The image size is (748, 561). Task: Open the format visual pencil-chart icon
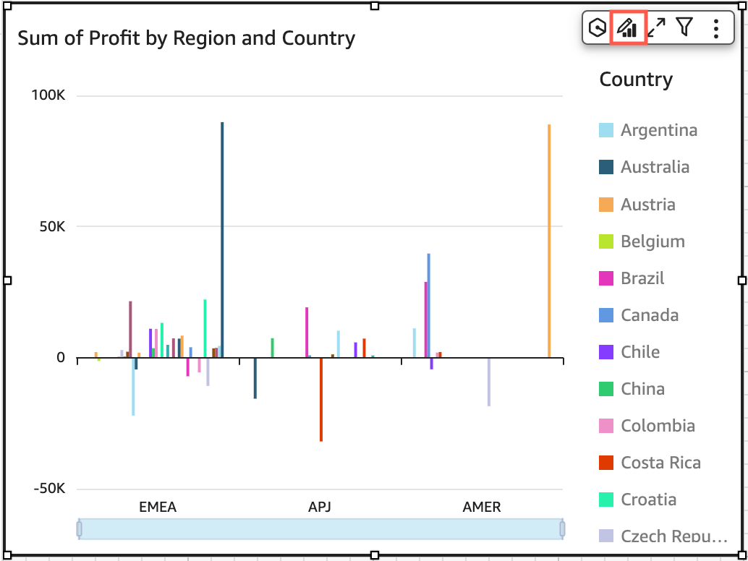tap(626, 28)
